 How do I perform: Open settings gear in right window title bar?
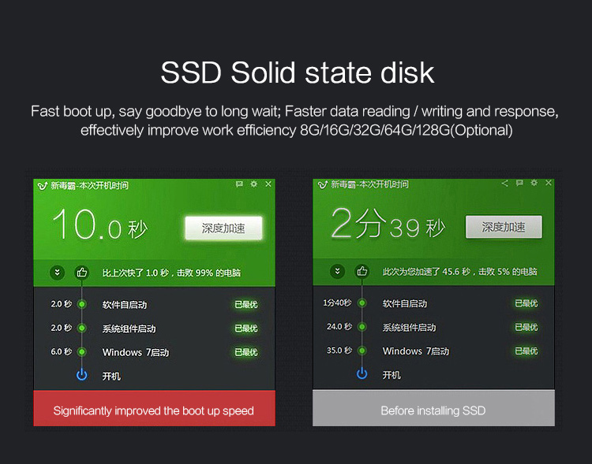pos(534,183)
